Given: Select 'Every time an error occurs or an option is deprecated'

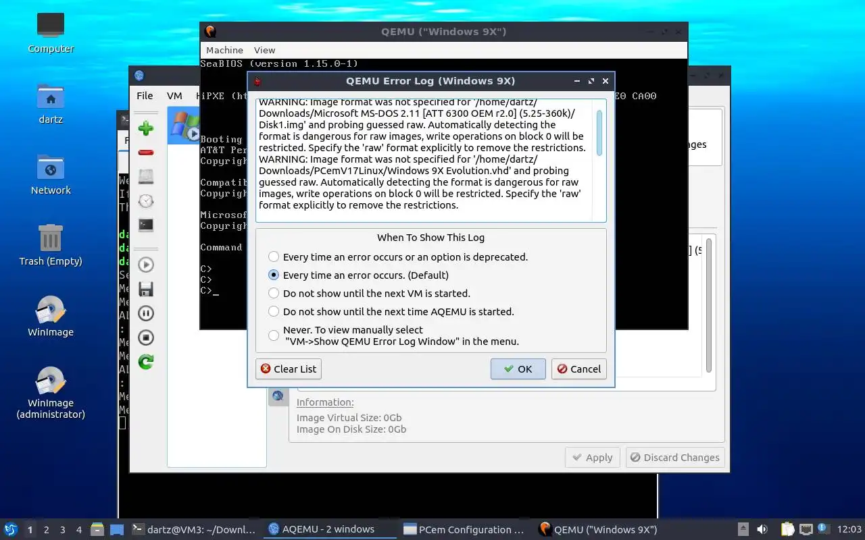Looking at the screenshot, I should tap(399, 256).
